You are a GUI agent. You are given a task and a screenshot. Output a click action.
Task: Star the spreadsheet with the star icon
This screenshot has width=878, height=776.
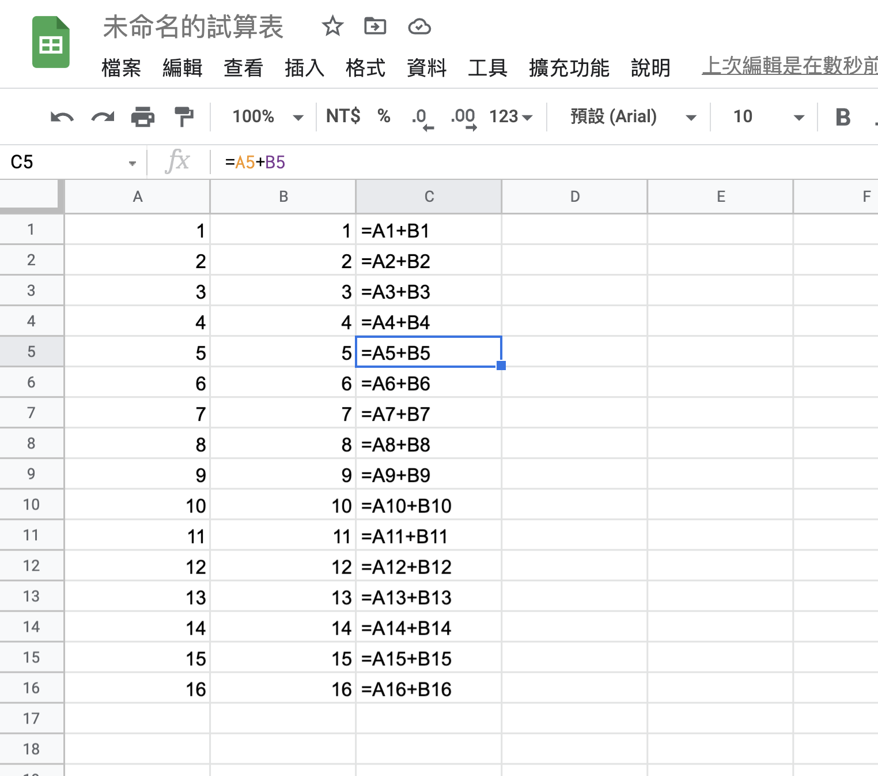[332, 27]
